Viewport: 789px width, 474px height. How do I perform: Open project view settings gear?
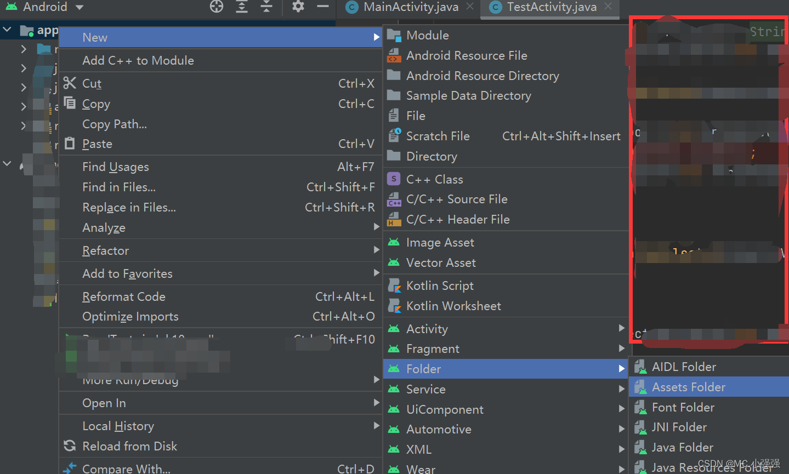(298, 7)
